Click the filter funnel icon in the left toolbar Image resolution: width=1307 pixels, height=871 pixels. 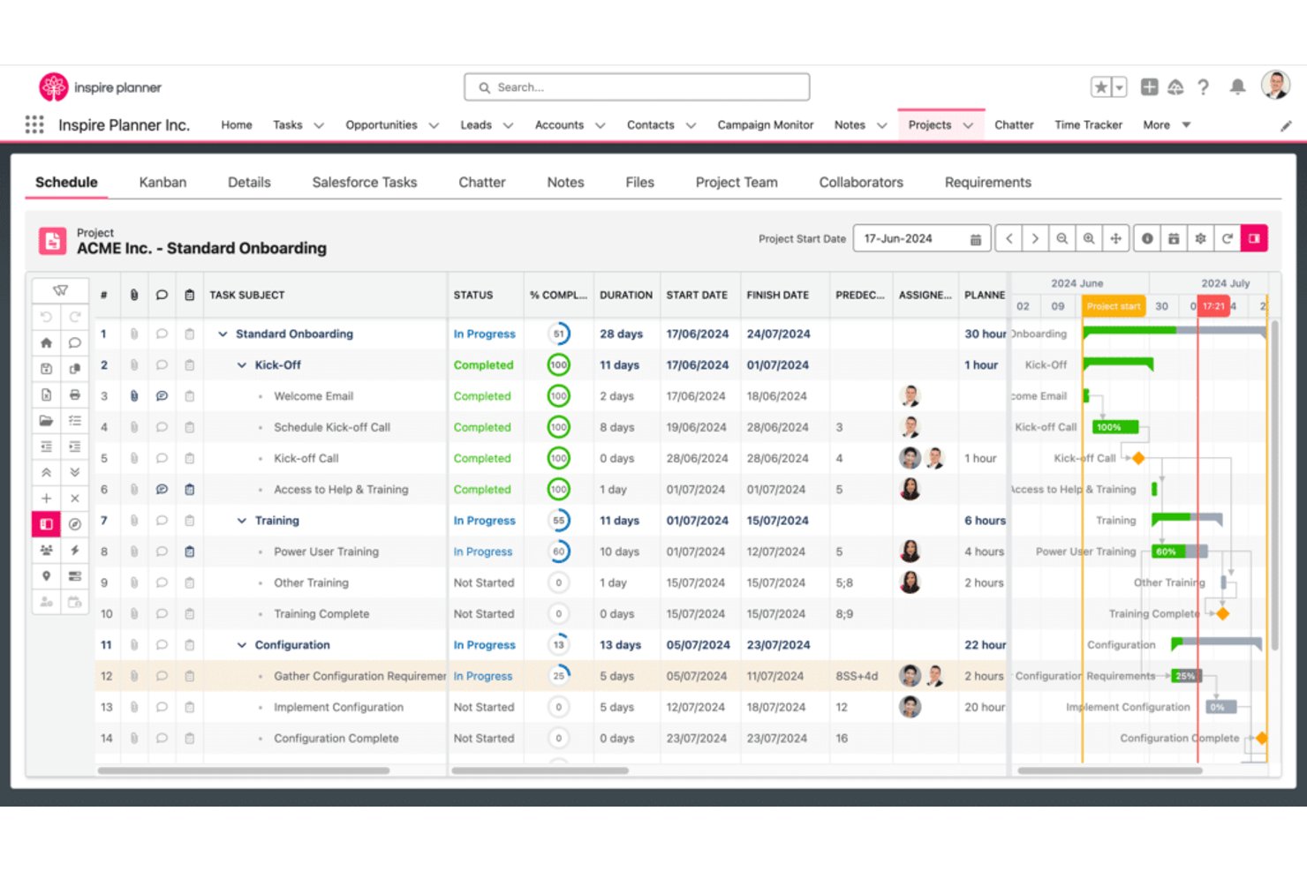(60, 290)
